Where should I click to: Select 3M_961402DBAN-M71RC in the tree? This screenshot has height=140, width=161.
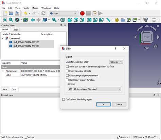[26, 46]
